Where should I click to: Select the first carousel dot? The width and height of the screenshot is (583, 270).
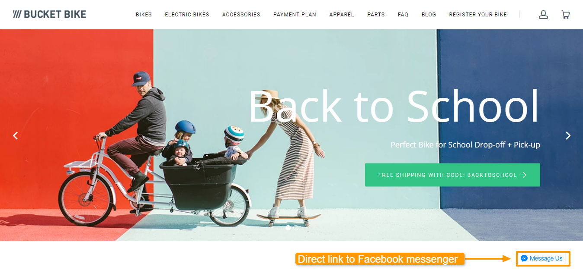288,228
